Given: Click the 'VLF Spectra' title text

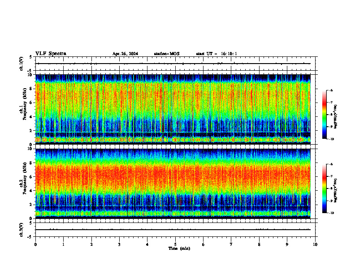Looking at the screenshot, I should (51, 54).
